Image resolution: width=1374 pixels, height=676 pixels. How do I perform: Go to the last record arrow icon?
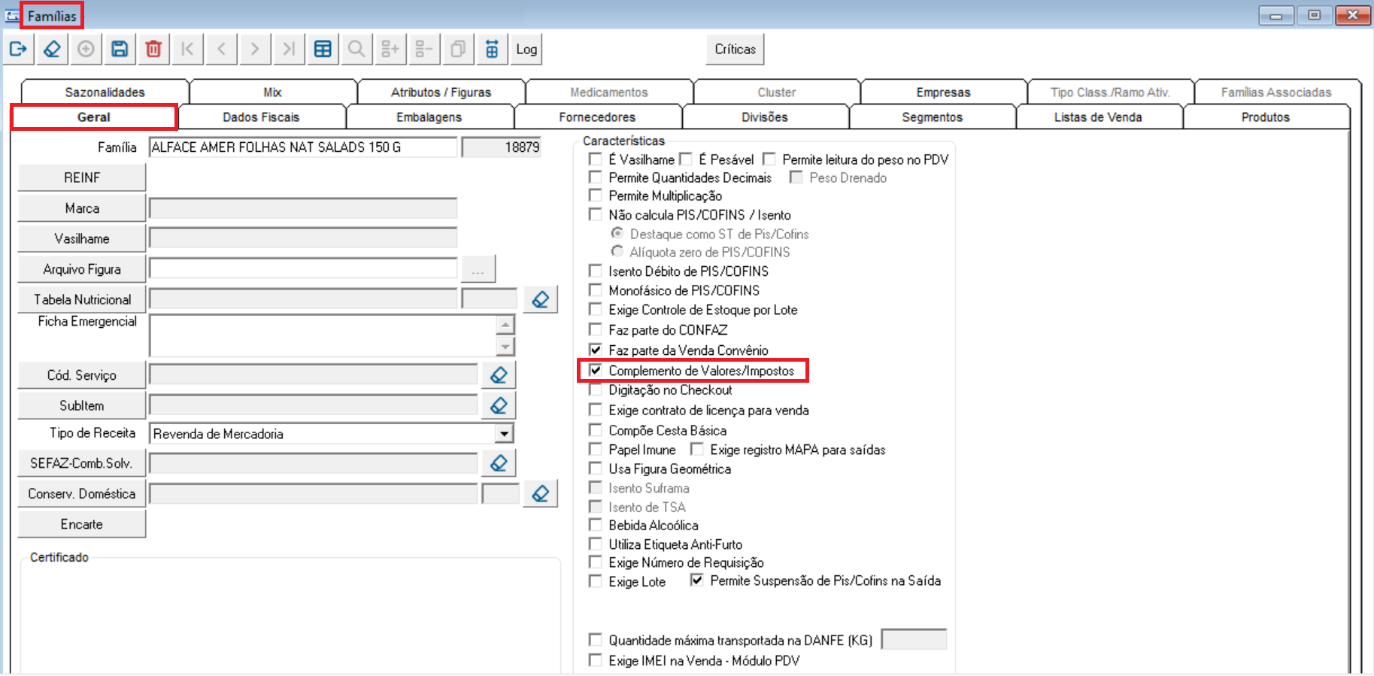point(289,50)
